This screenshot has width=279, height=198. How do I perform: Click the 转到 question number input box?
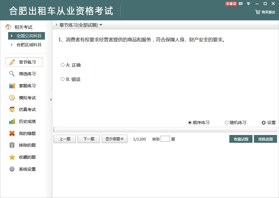[x=165, y=139]
